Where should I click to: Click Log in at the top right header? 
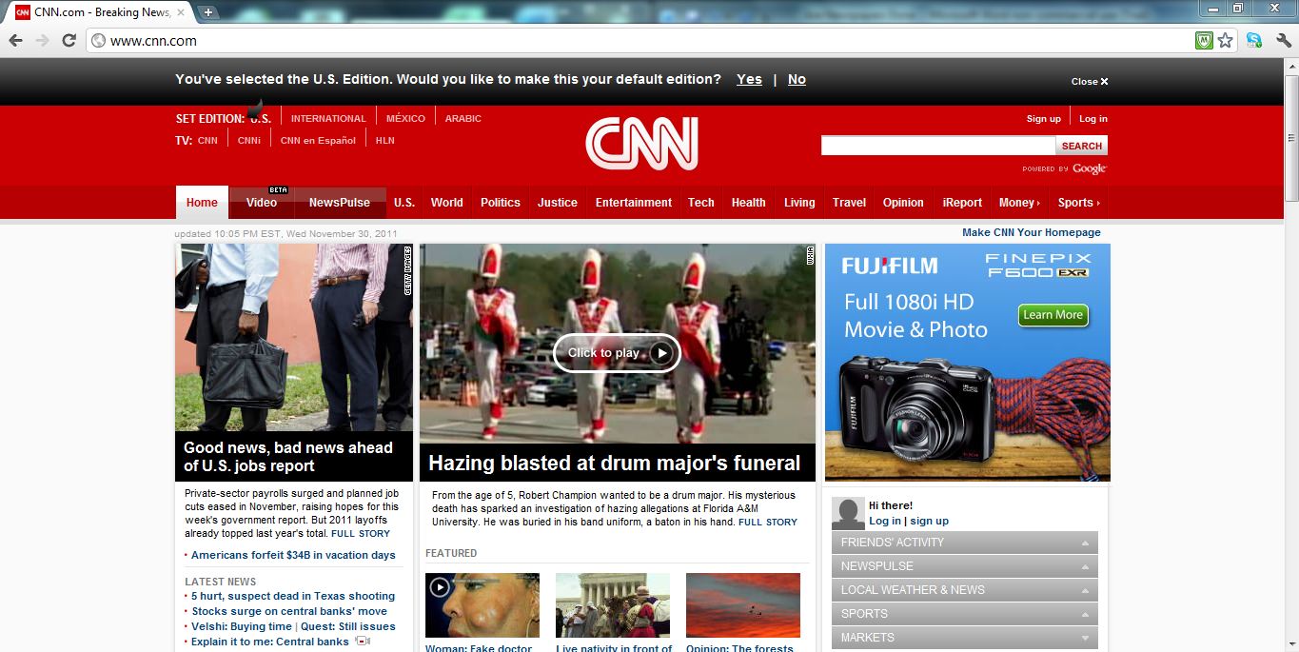pyautogui.click(x=1093, y=119)
